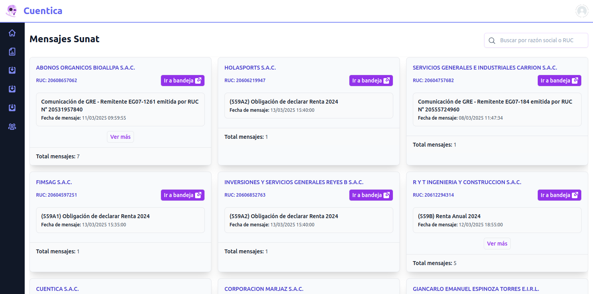593x294 pixels.
Task: Select the (559B) Renta Anual 2024 message
Action: 497,220
